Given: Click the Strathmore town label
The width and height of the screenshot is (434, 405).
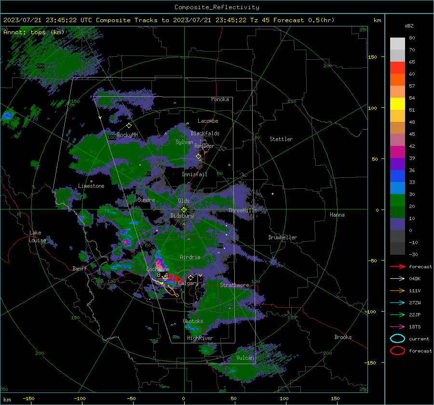Looking at the screenshot, I should [234, 285].
